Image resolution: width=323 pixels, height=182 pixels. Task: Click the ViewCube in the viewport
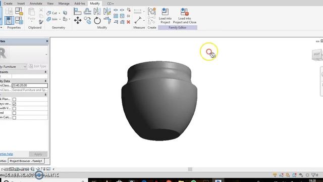click(317, 55)
